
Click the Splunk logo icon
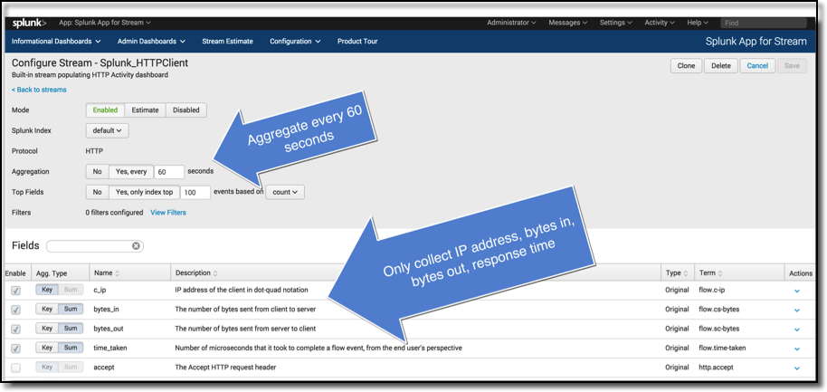pos(29,23)
